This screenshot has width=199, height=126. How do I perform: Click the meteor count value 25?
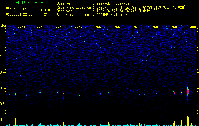[46, 14]
